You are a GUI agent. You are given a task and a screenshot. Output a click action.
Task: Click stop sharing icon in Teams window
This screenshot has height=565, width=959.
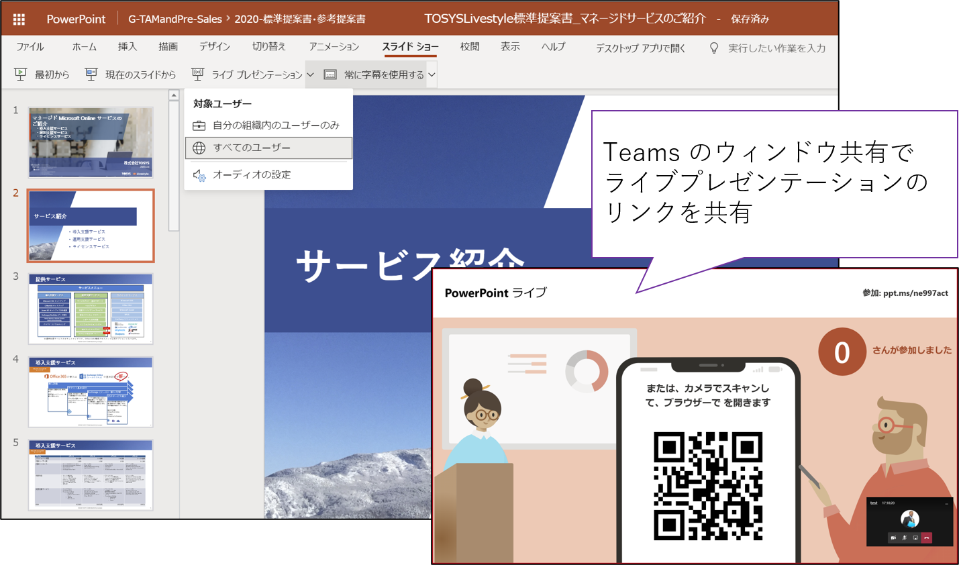tap(915, 537)
